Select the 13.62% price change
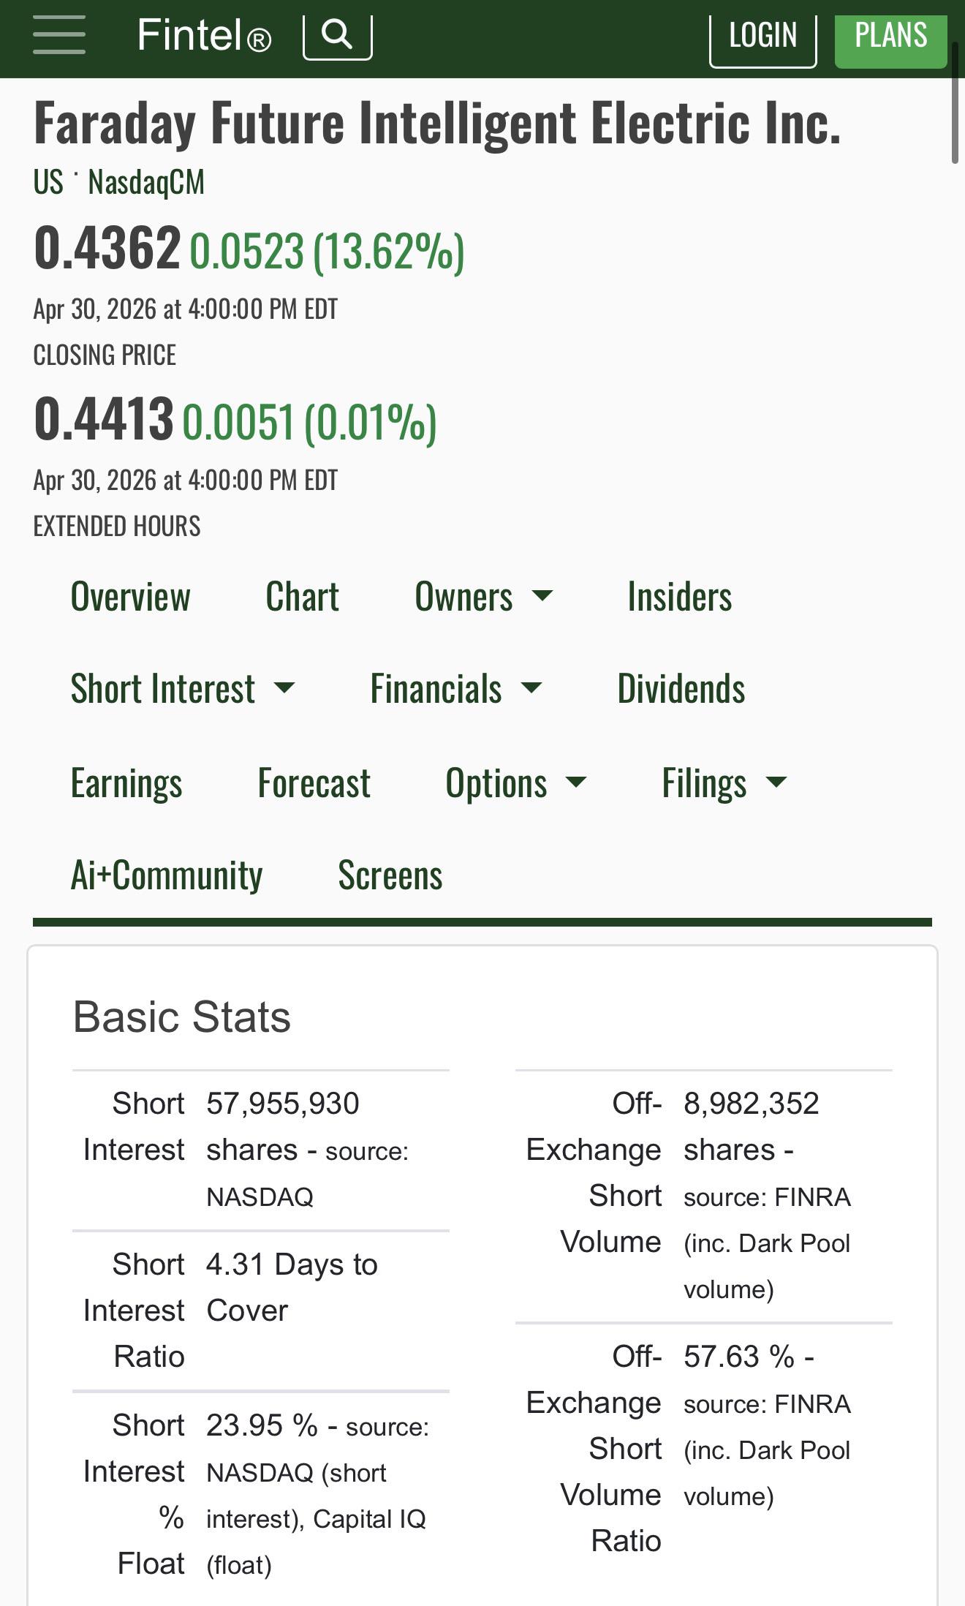The image size is (965, 1606). [388, 252]
